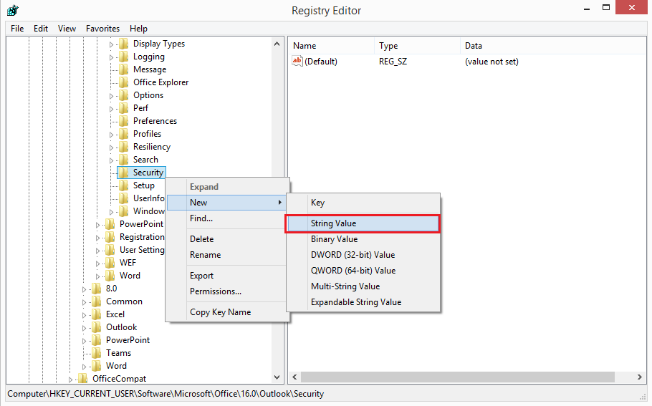Click the OfficeCompat folder icon
The image size is (652, 406).
point(82,379)
